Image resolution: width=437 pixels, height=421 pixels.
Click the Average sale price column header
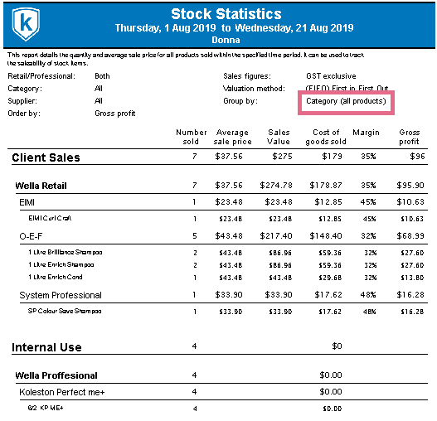pyautogui.click(x=232, y=137)
